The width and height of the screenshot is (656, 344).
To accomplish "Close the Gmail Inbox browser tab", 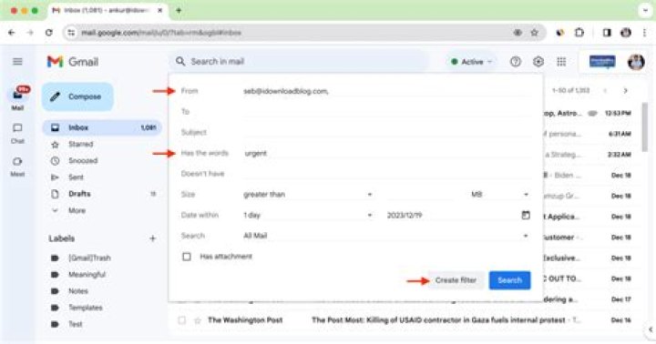I will tap(159, 10).
